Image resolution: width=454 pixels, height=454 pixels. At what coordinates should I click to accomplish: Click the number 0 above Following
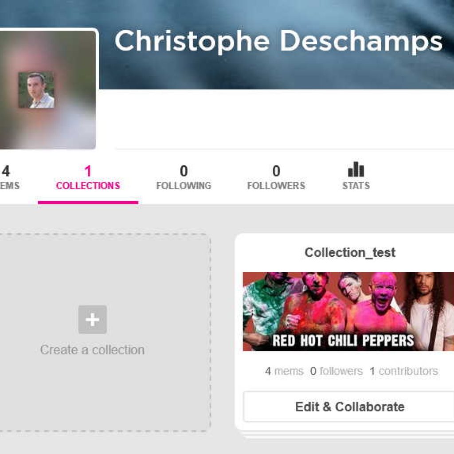coord(184,171)
